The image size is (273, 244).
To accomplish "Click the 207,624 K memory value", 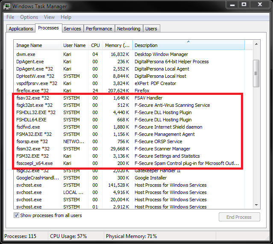I will click(x=118, y=91).
